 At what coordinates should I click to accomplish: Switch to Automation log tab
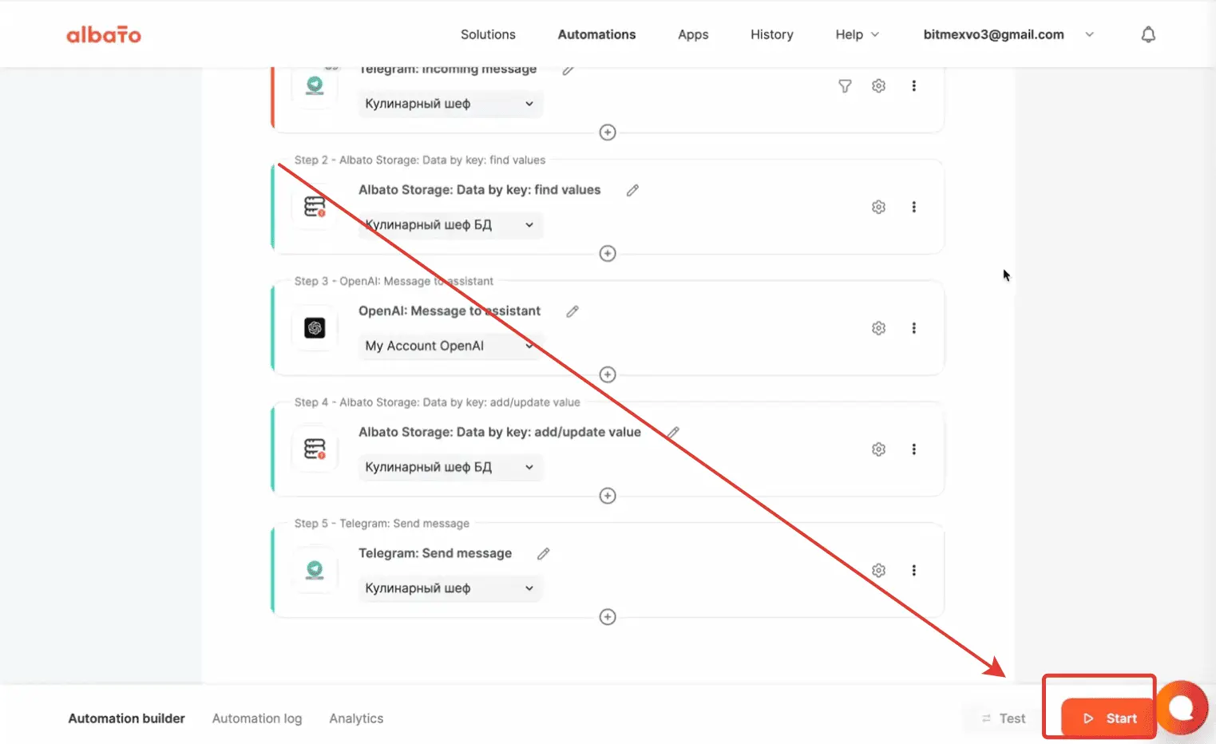coord(257,718)
